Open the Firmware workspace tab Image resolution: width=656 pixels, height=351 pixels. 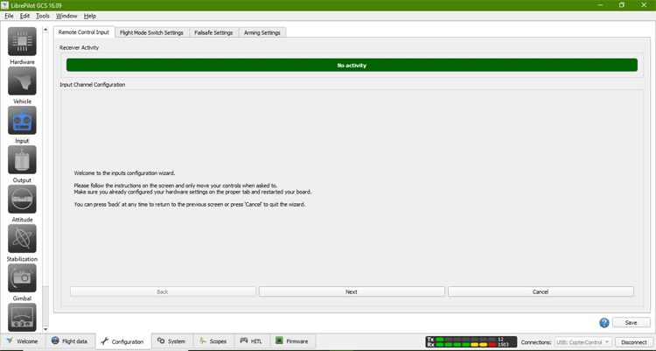pos(292,341)
